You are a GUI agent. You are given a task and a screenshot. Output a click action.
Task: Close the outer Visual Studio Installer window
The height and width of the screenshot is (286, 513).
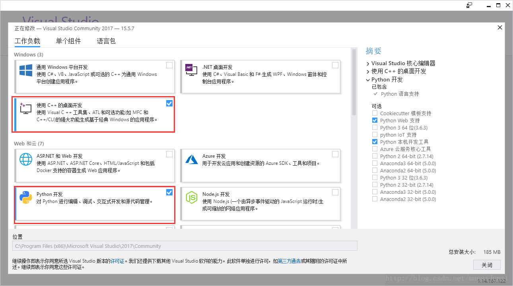(x=508, y=5)
